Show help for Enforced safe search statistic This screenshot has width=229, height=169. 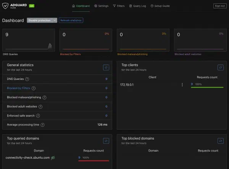(x=38, y=116)
